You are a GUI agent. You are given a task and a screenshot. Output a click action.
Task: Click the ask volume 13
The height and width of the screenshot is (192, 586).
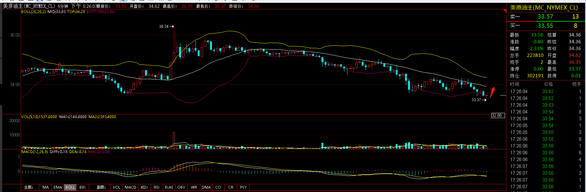pos(575,17)
